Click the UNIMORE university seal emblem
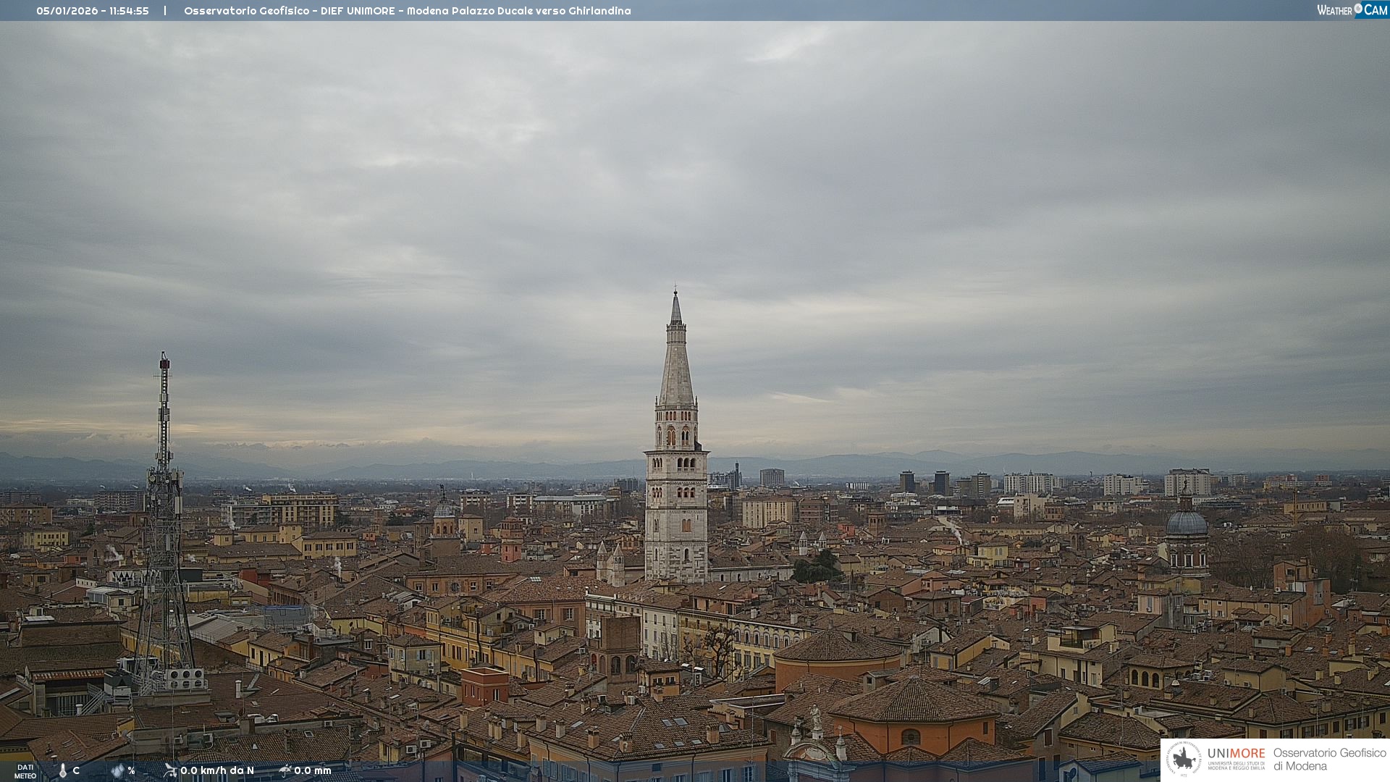 coord(1184,760)
